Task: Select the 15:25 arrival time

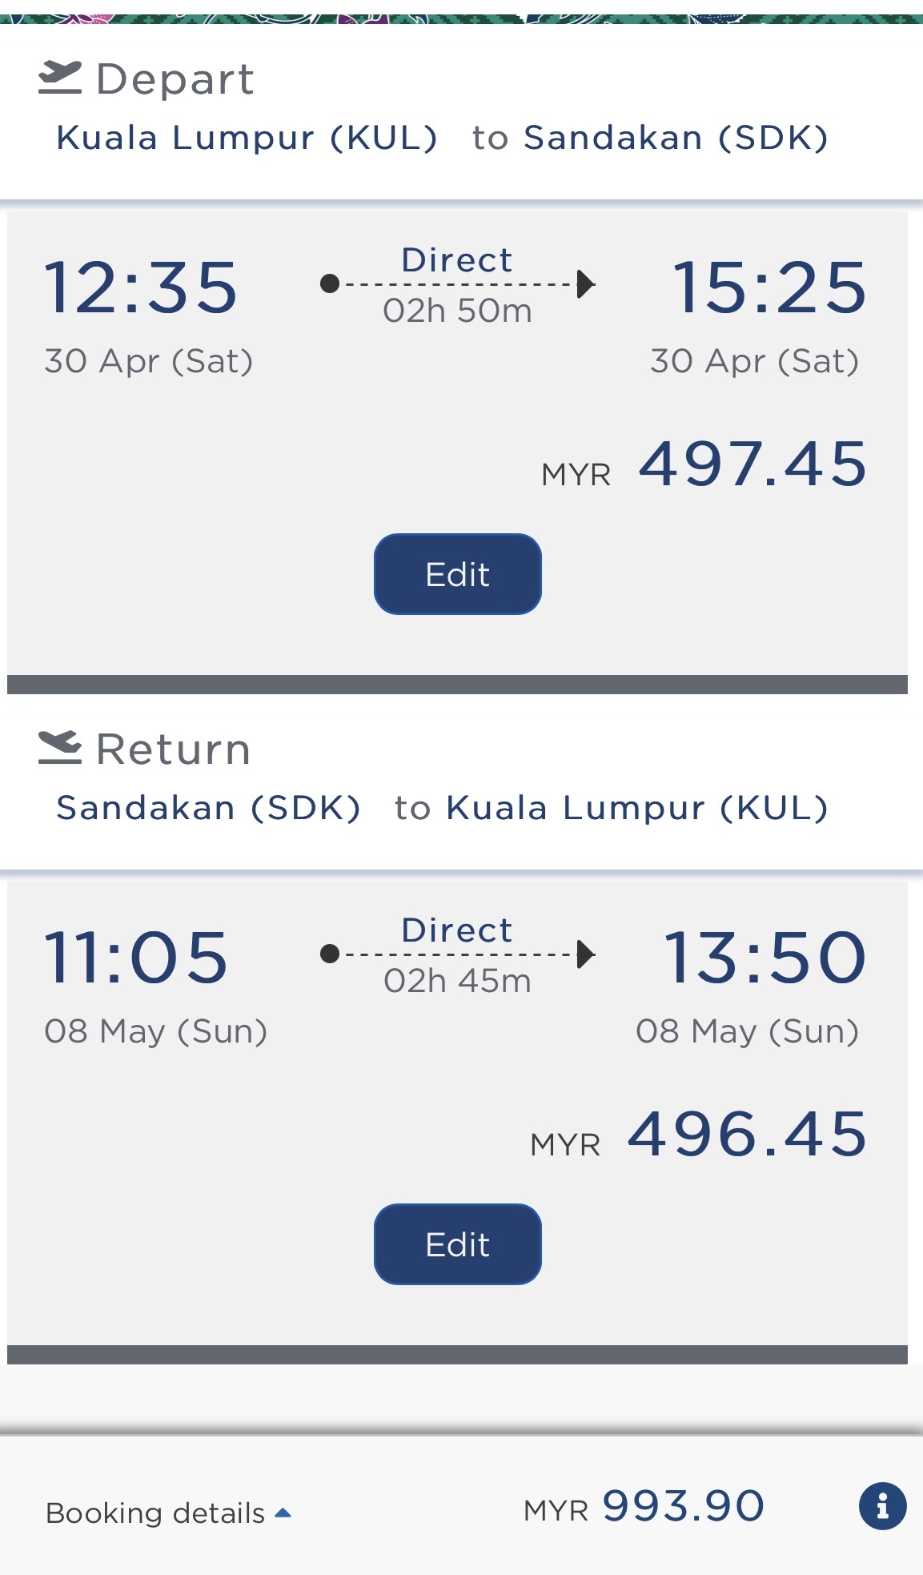Action: (x=769, y=287)
